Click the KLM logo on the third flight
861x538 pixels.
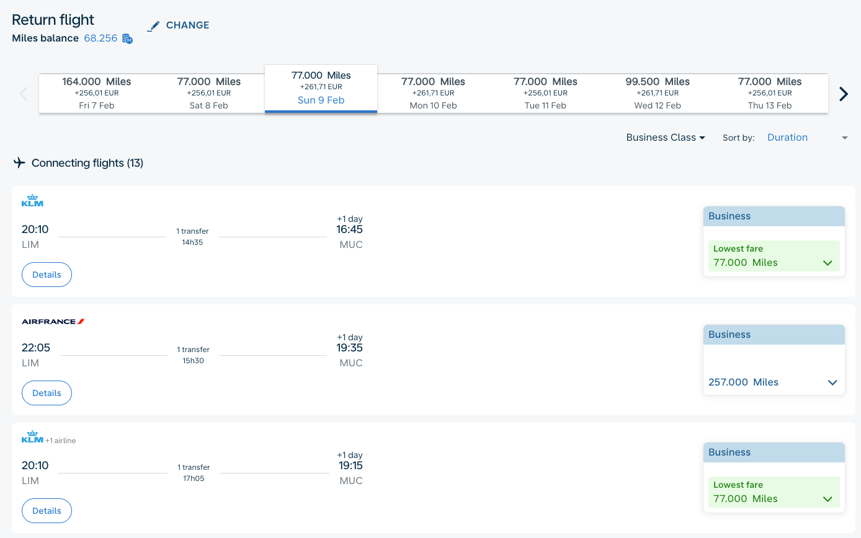point(32,436)
